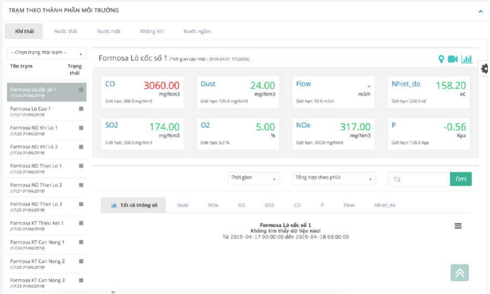The height and width of the screenshot is (294, 490).
Task: Select the Dust chart tab
Action: 183,205
